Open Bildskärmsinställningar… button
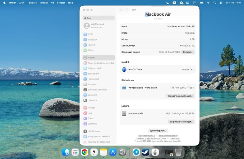 [180, 96]
